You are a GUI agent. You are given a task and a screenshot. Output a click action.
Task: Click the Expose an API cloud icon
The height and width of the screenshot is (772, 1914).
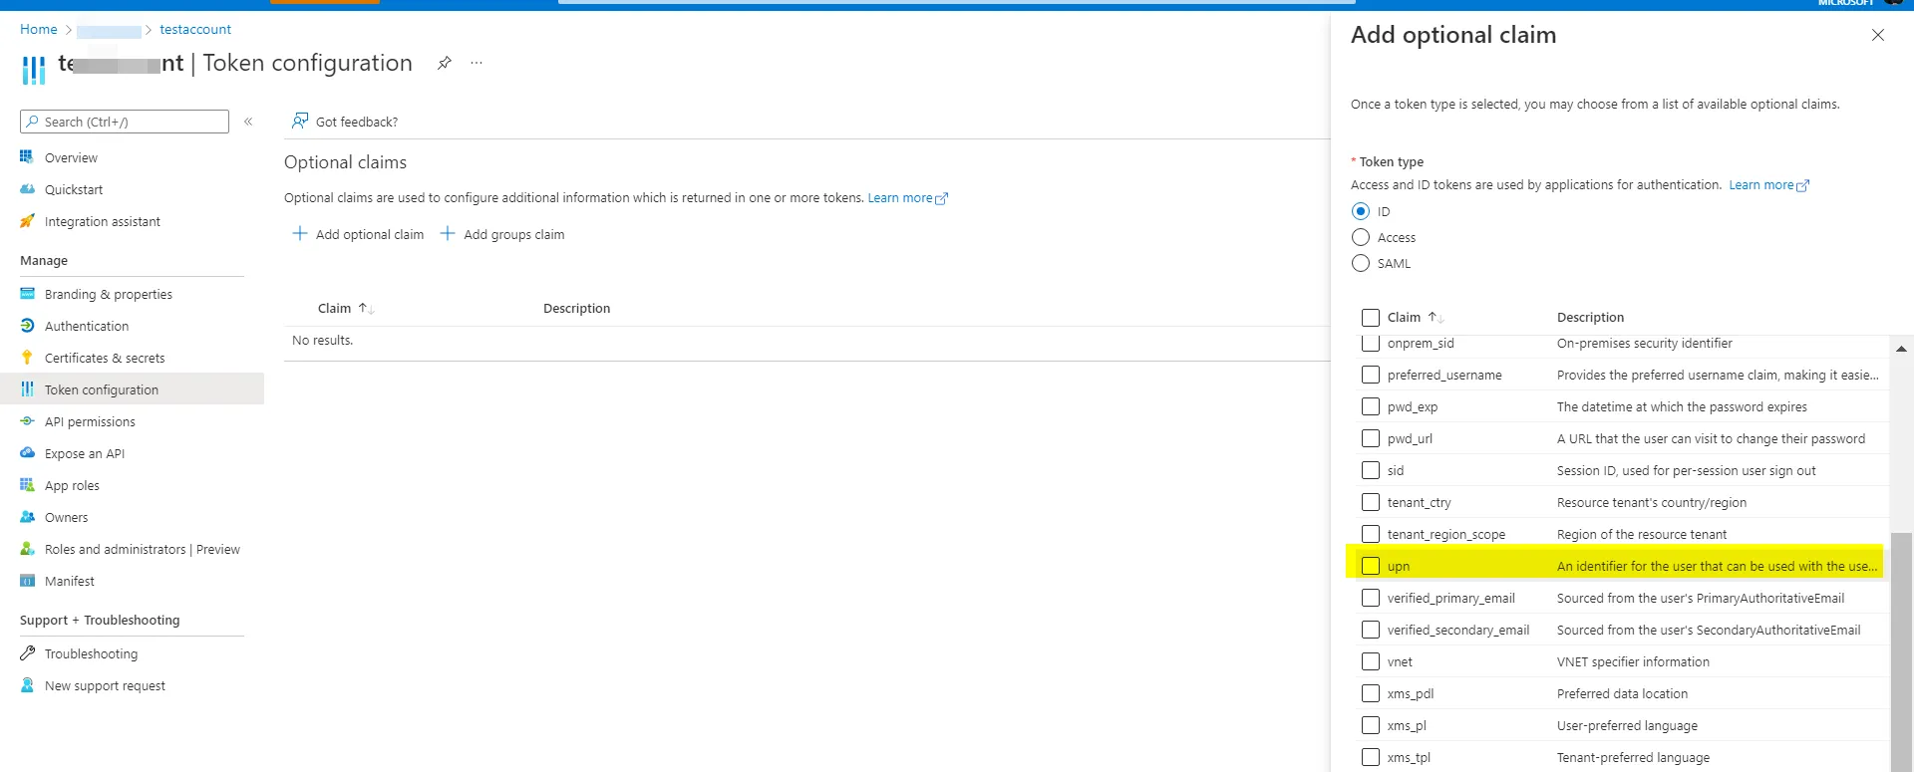click(x=27, y=453)
